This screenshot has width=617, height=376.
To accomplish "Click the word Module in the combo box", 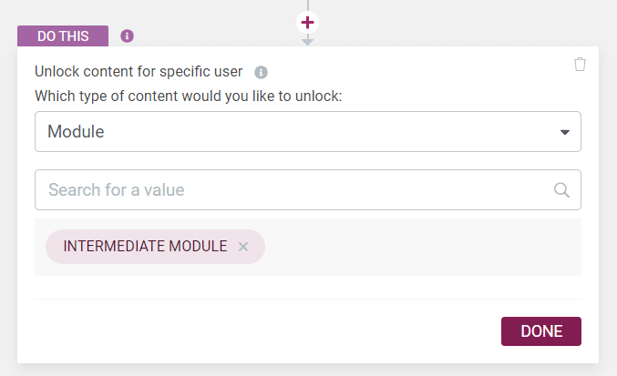I will (76, 132).
